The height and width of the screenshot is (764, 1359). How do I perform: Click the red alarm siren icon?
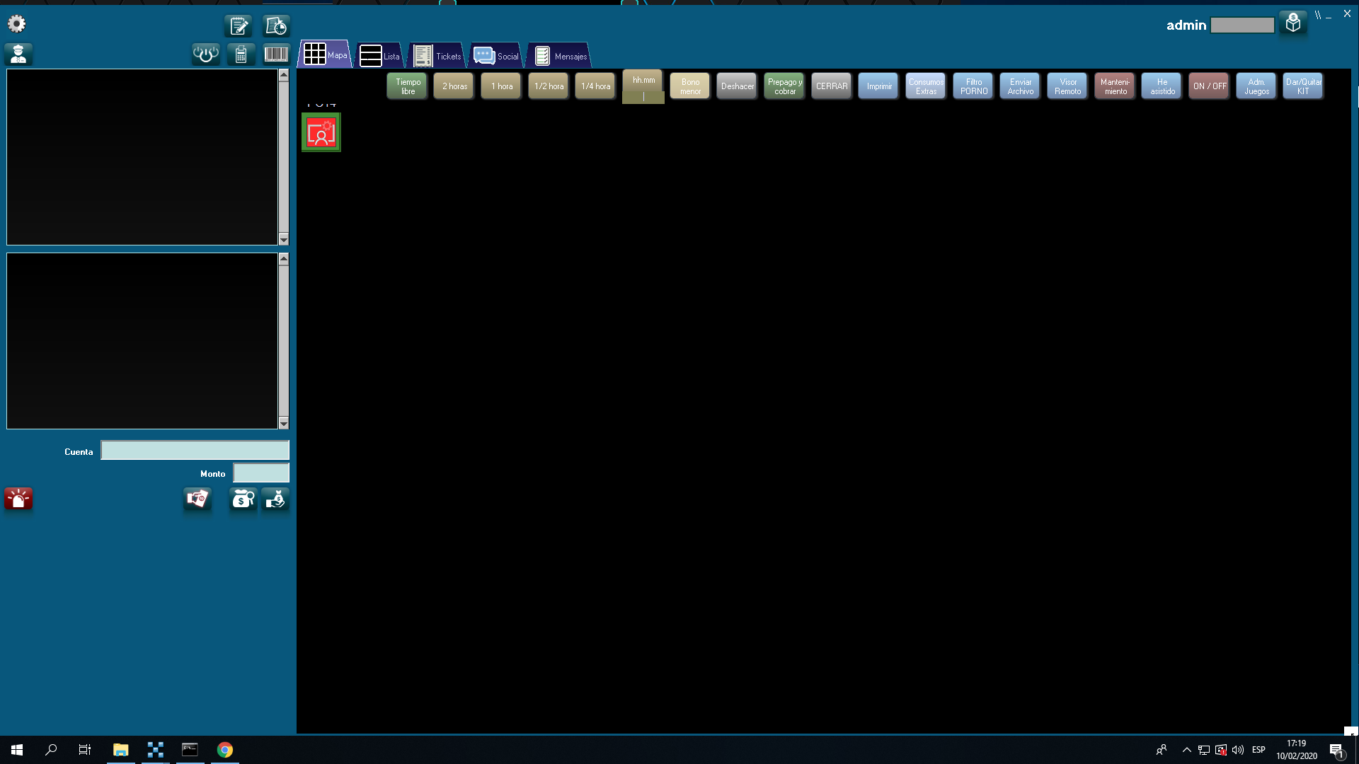click(18, 499)
